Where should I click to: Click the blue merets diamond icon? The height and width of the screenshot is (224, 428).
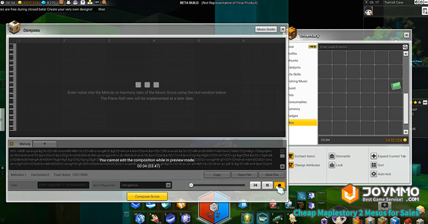coord(43,3)
